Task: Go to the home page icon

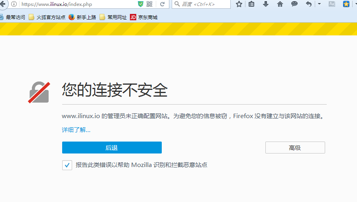Action: coord(280,4)
